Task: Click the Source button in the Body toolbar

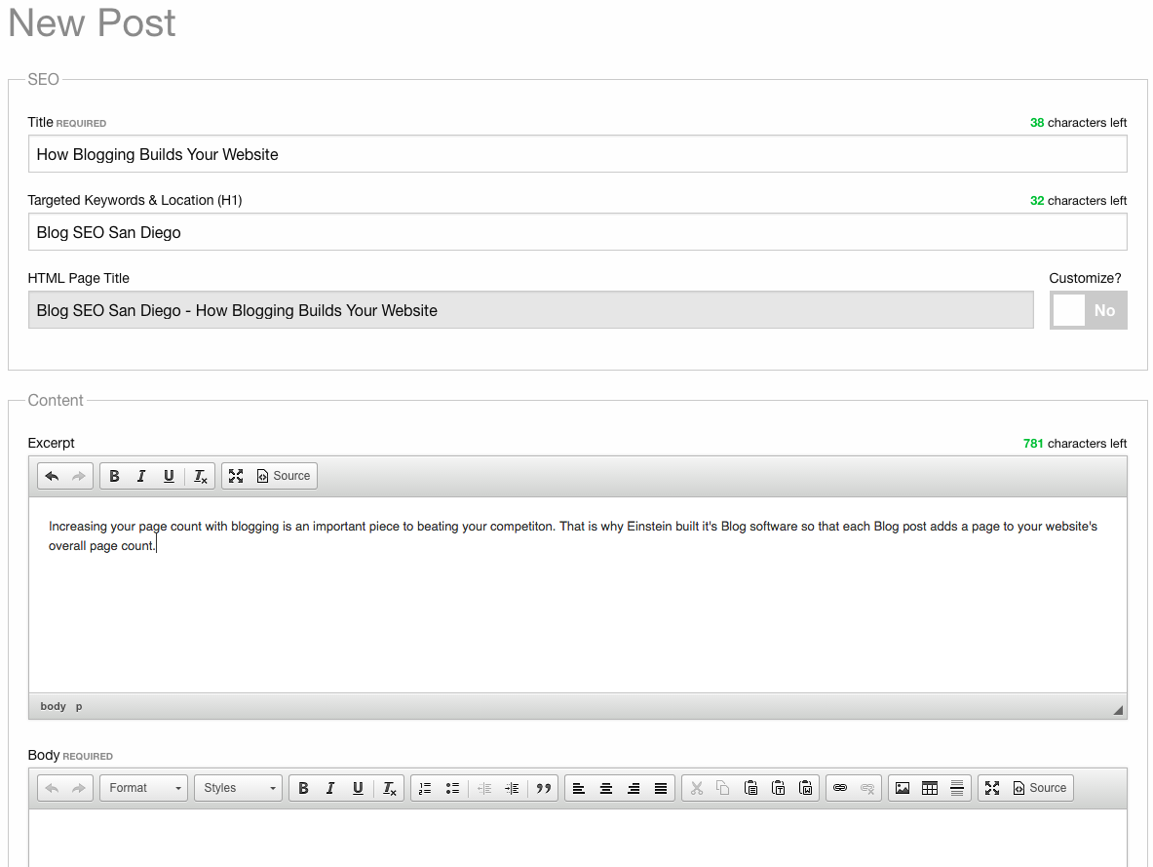Action: [1039, 788]
